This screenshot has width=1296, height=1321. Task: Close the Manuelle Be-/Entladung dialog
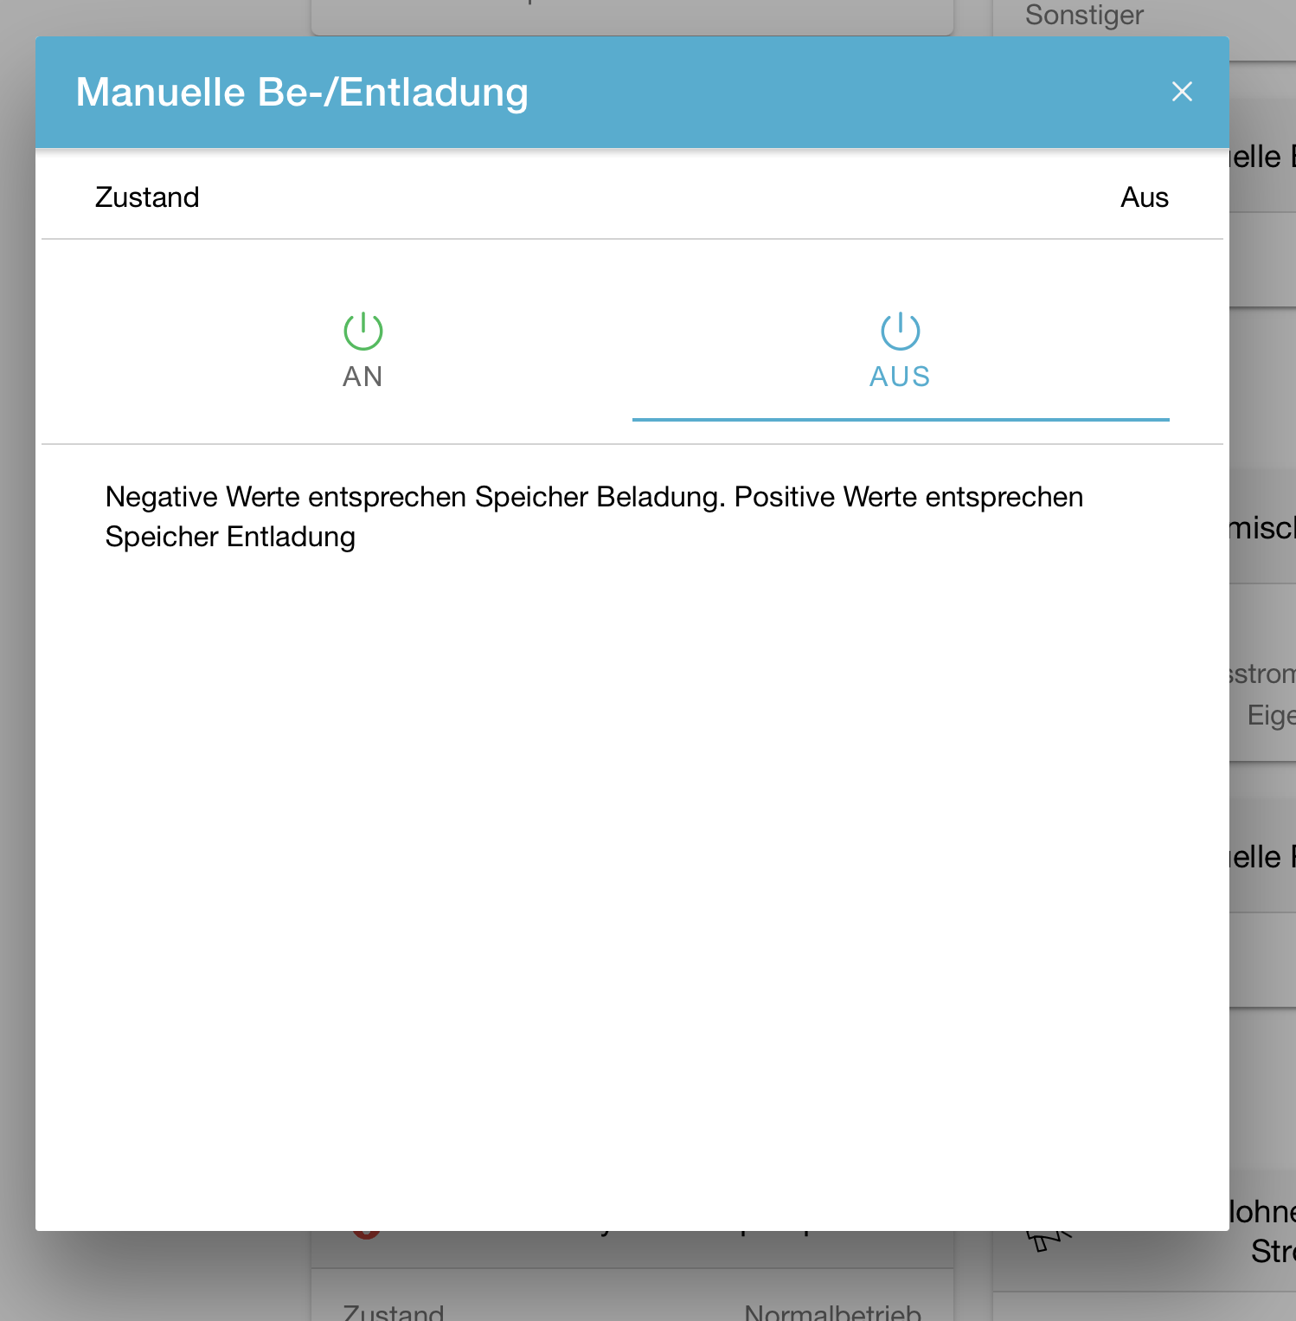coord(1182,92)
